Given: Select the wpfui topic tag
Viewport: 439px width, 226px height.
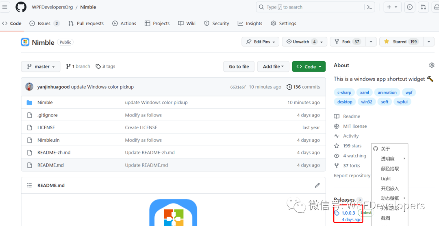Looking at the screenshot, I should point(402,102).
